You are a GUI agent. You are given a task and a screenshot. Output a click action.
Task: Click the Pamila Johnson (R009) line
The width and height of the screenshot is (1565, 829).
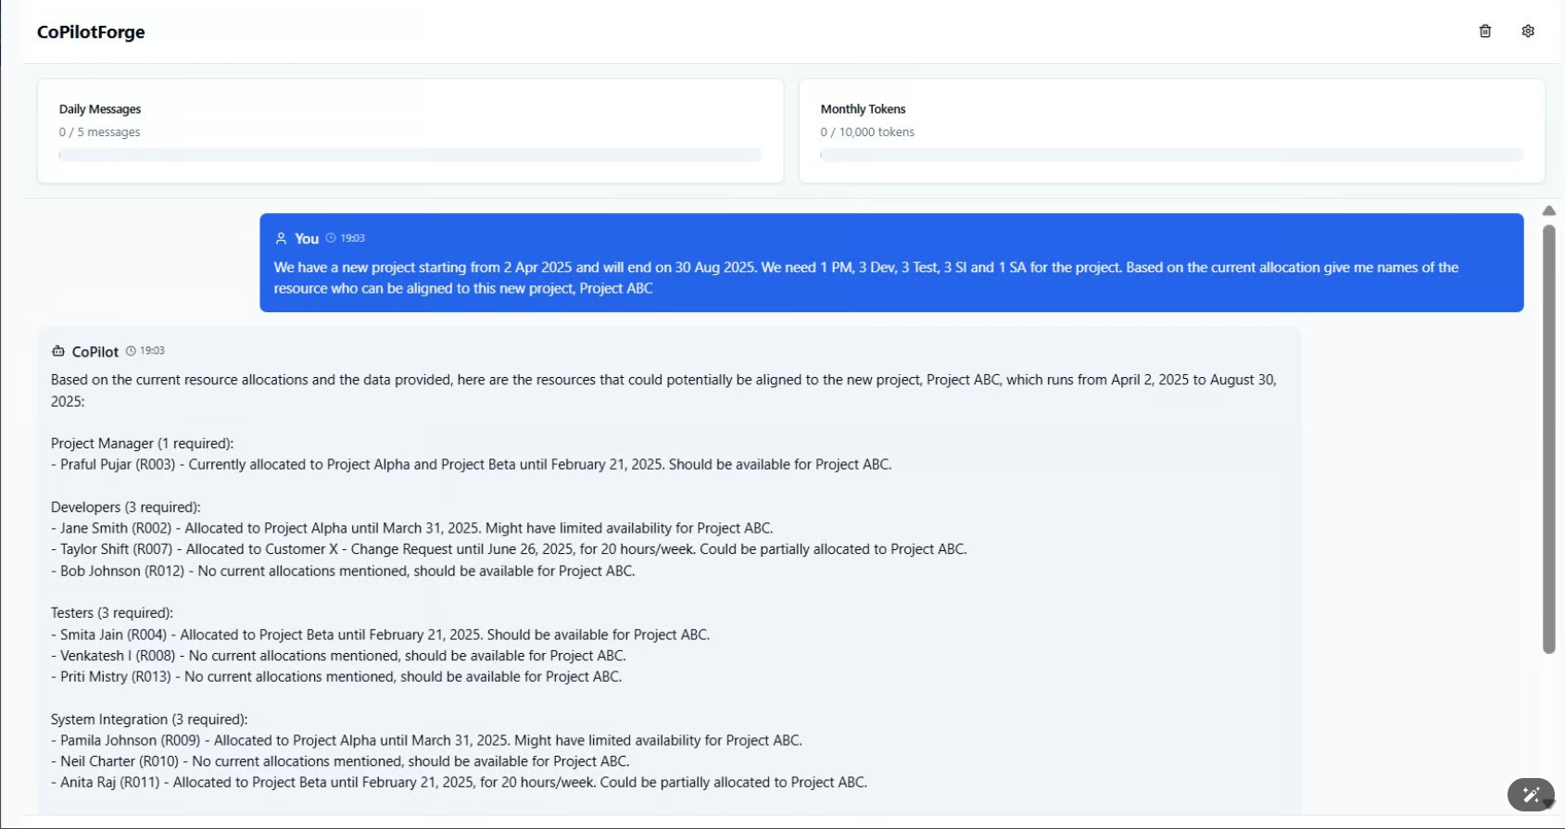426,741
